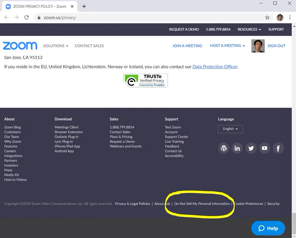
Task: Open Feedback support link
Action: tap(172, 146)
